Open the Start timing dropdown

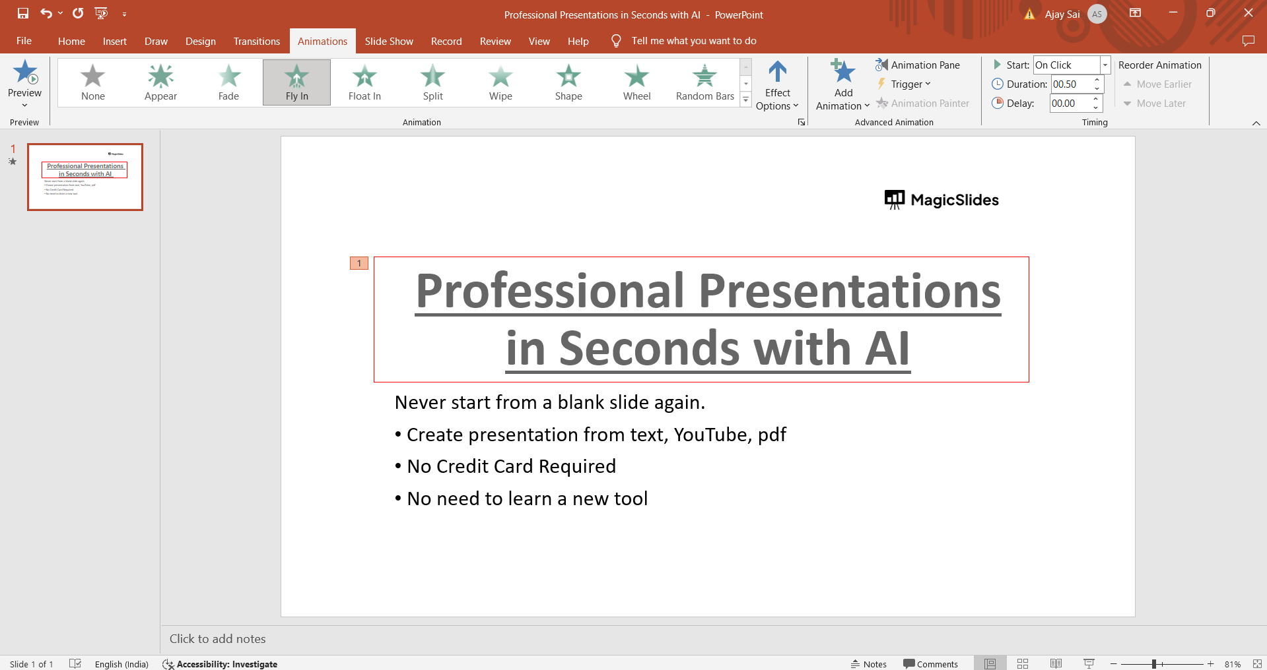[x=1105, y=65]
